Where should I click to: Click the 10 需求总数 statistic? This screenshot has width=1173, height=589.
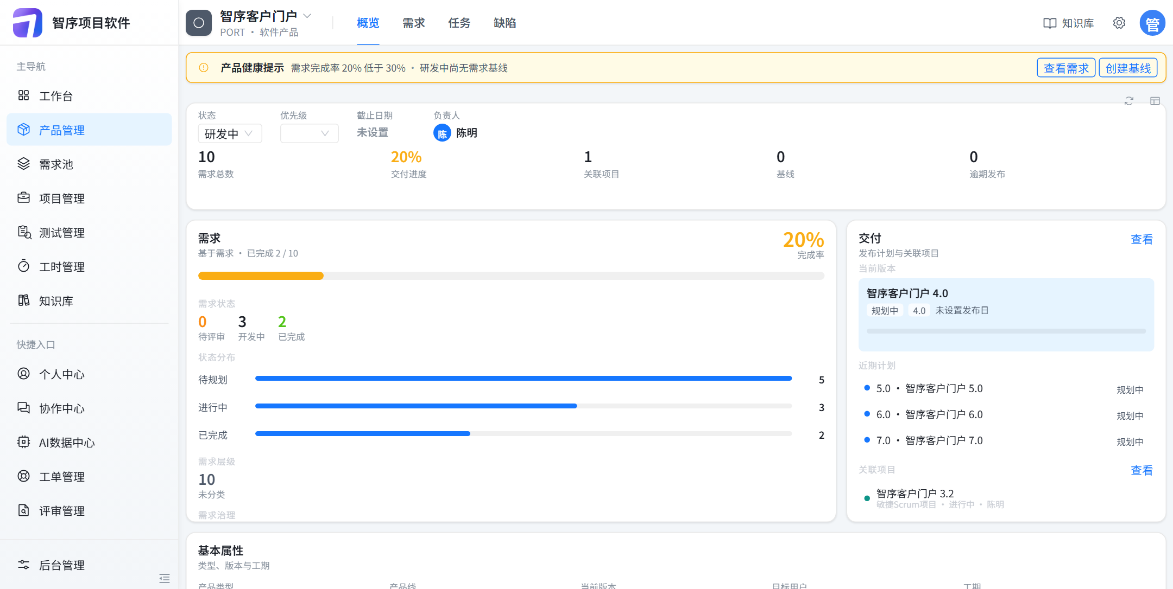click(x=216, y=164)
